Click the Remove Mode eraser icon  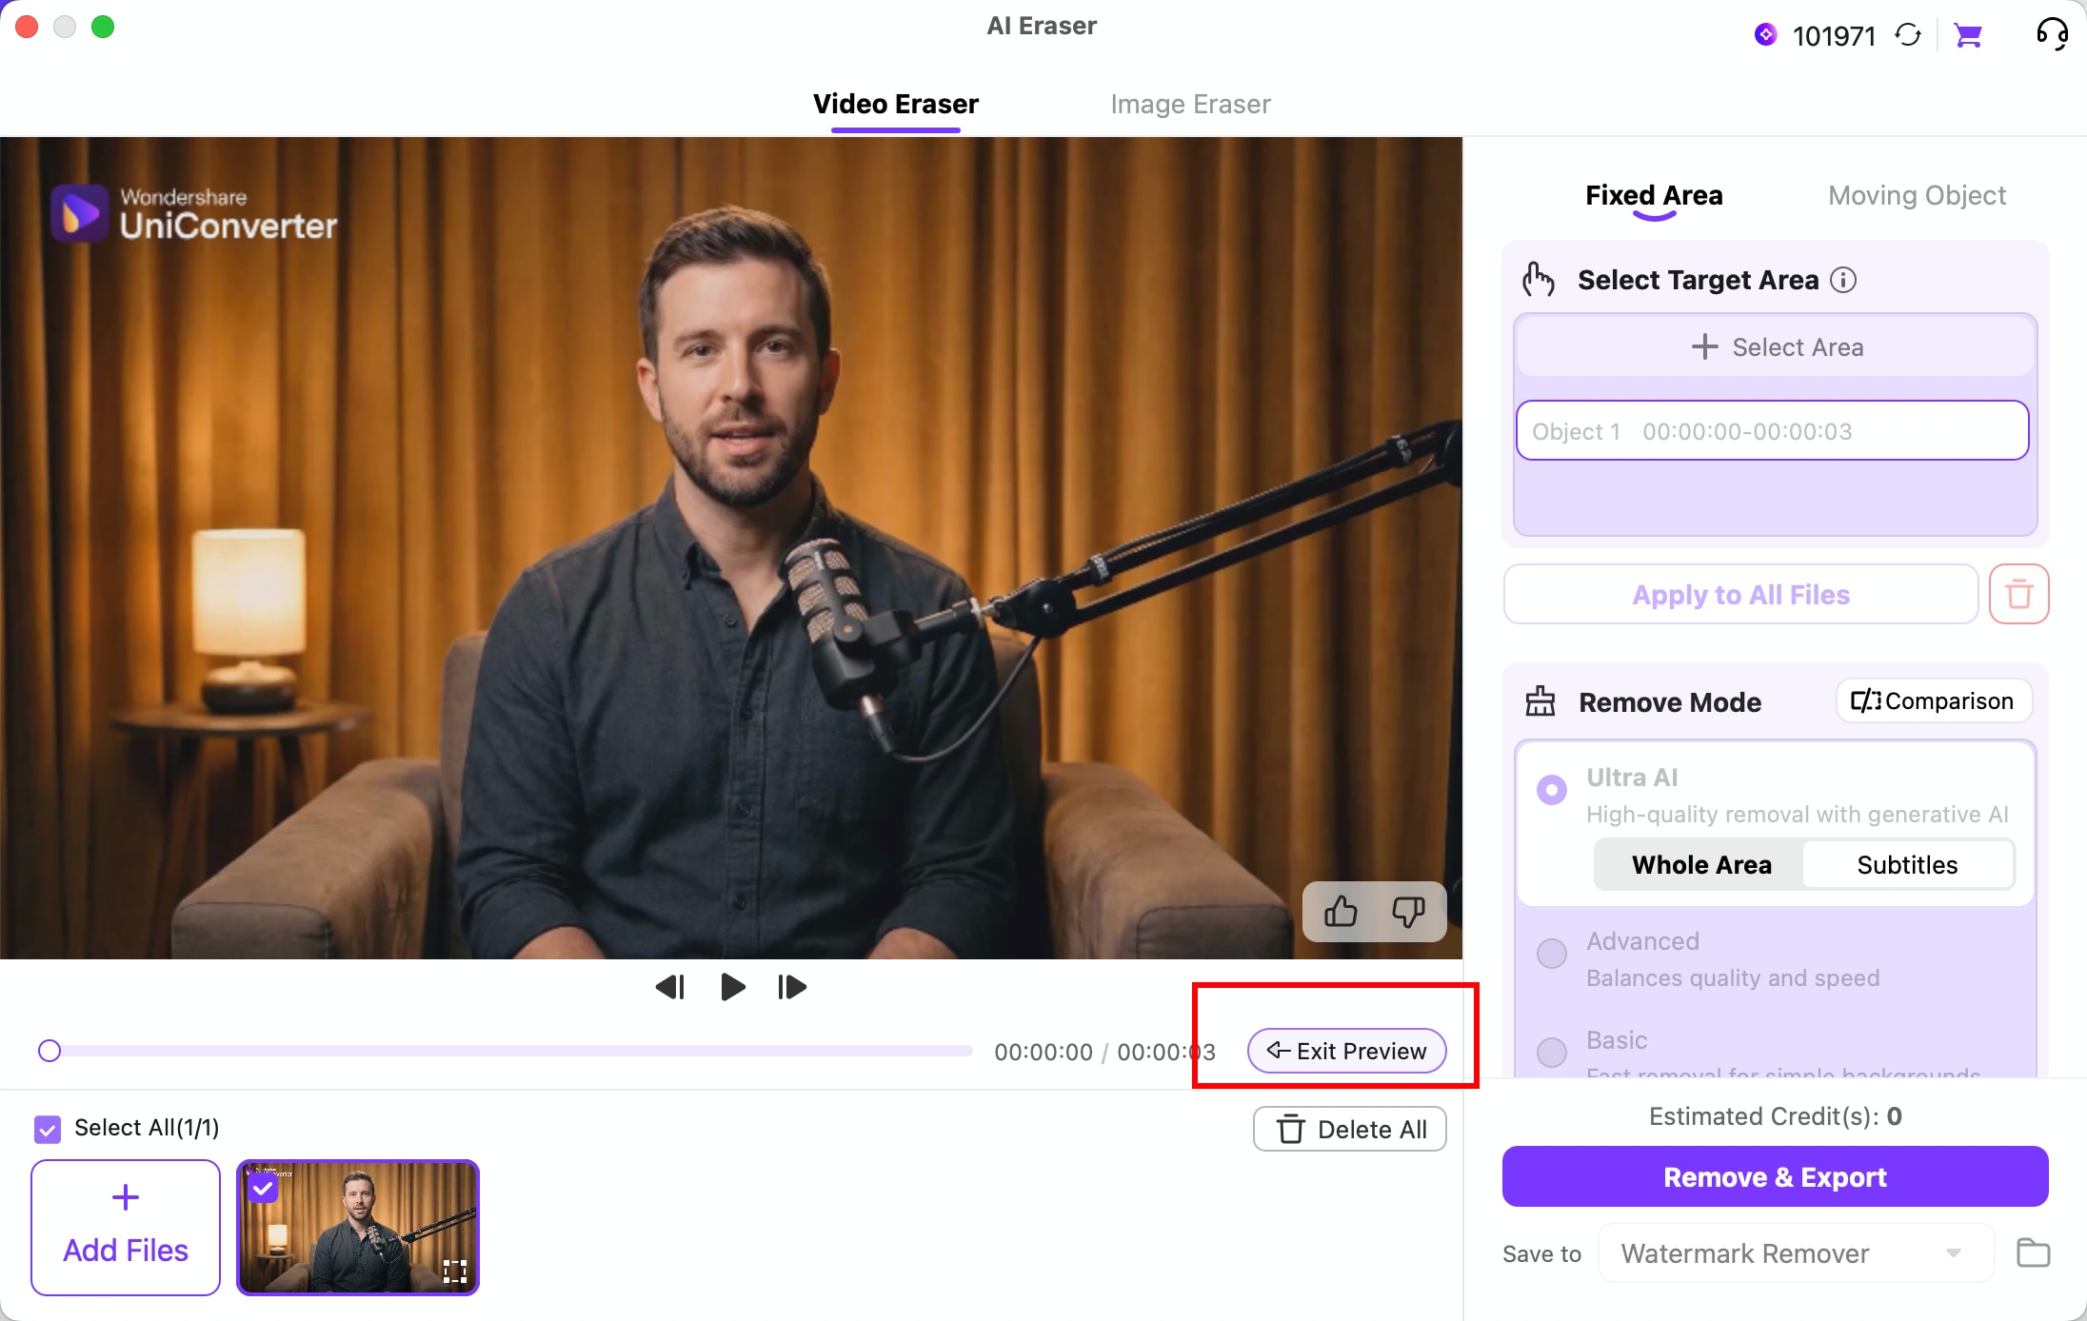click(1540, 701)
